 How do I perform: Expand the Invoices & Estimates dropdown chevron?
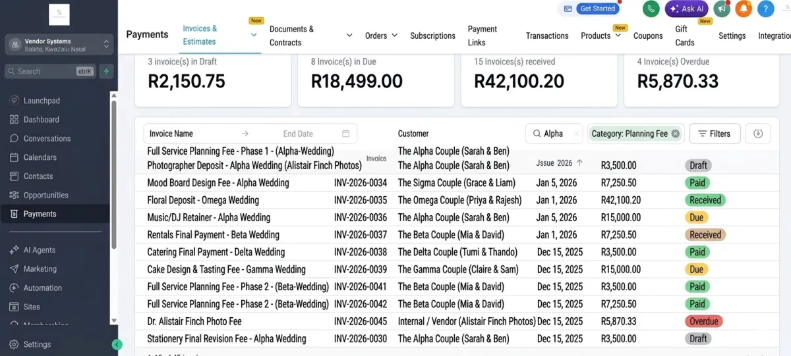click(x=254, y=35)
